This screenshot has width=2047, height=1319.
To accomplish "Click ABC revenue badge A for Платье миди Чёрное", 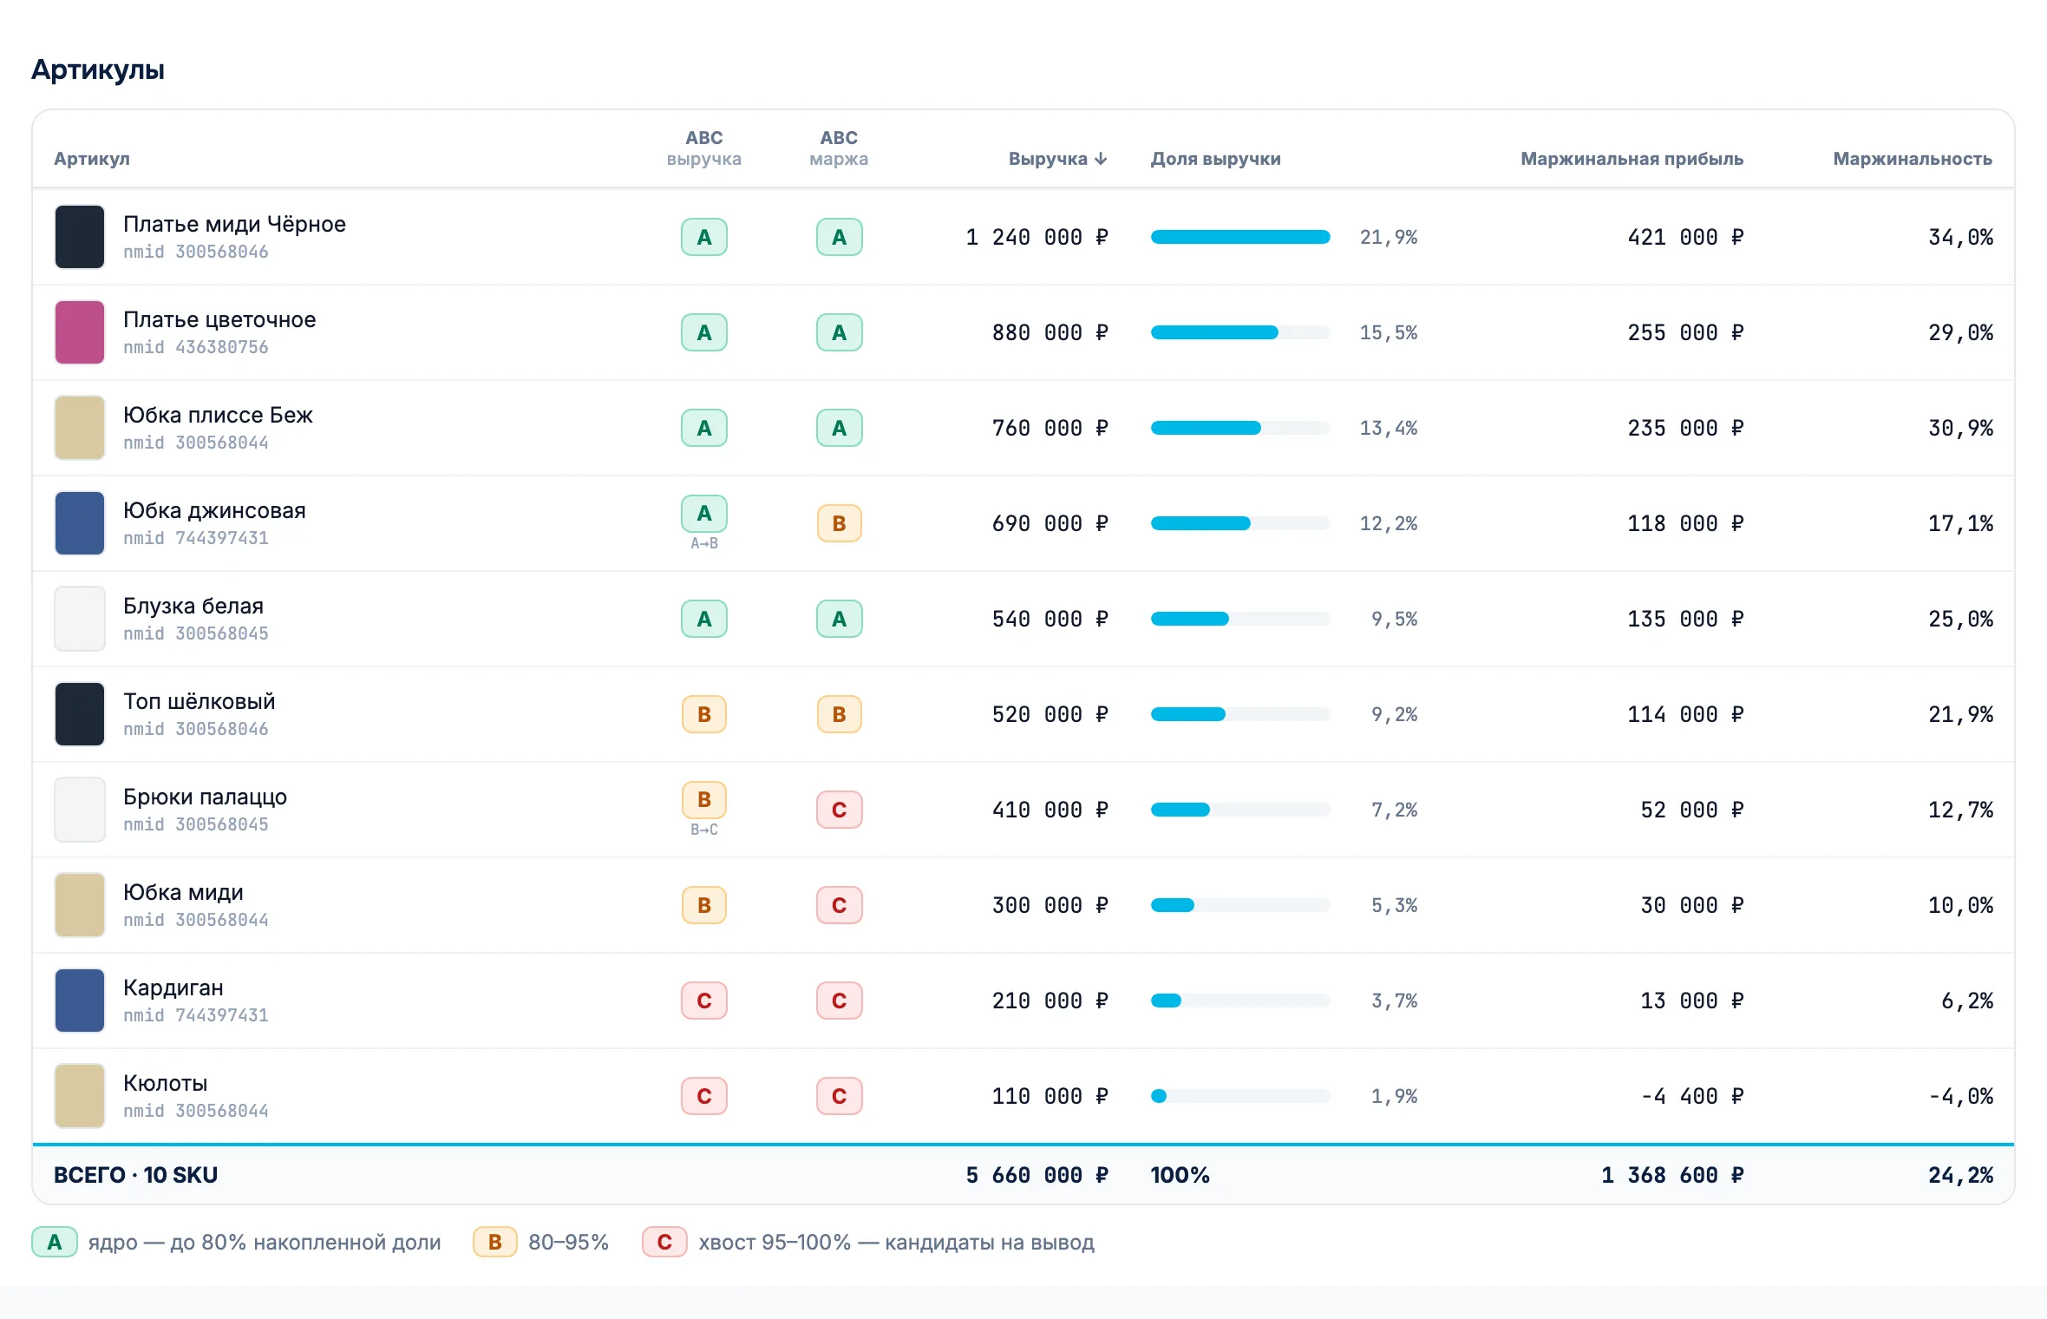I will click(x=704, y=237).
